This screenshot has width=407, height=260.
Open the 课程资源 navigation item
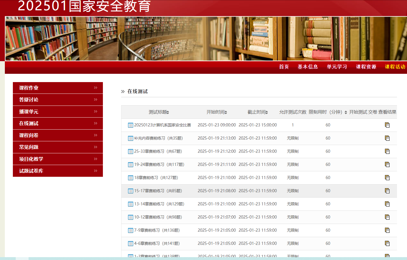pos(366,67)
